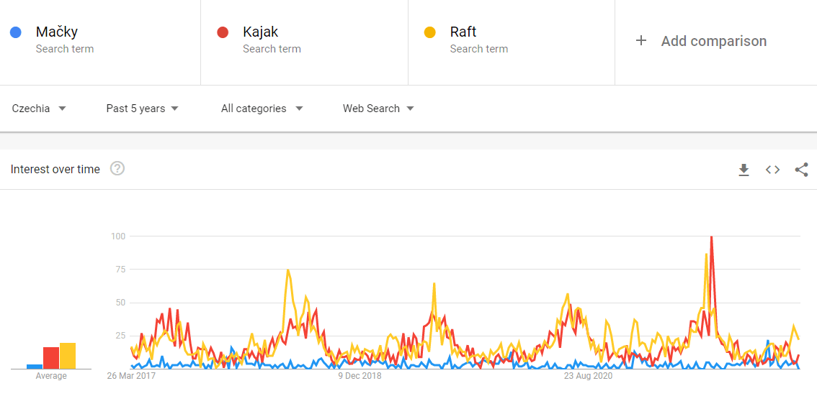Click the blue dot beside Mačky
The image size is (817, 409).
[16, 32]
